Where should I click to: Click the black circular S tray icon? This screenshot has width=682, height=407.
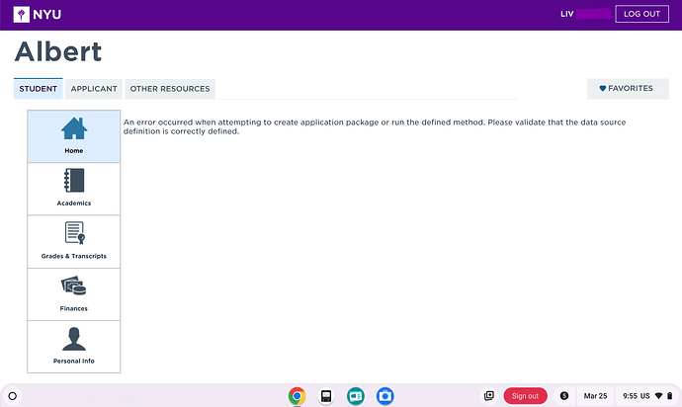point(564,396)
